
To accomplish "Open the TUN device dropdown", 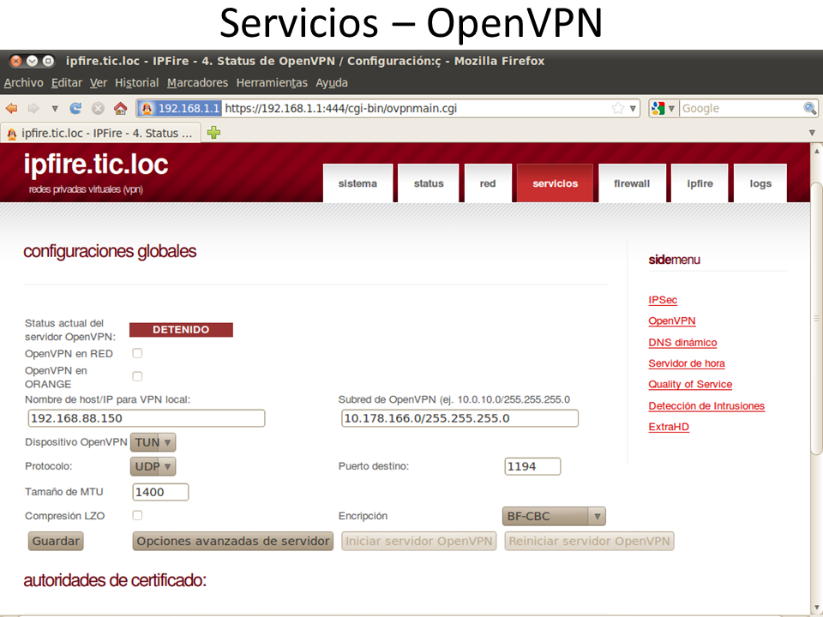I will pos(153,442).
